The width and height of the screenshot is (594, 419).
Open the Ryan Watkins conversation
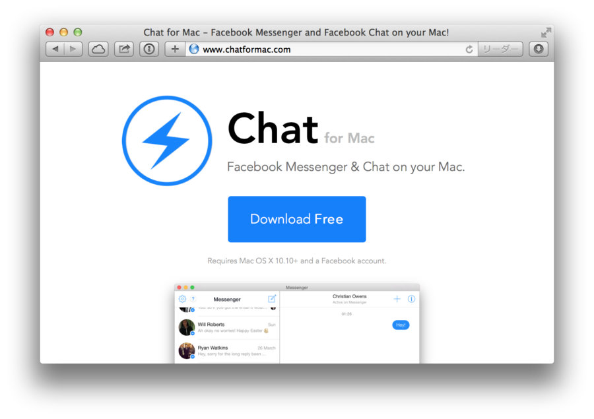coord(227,351)
